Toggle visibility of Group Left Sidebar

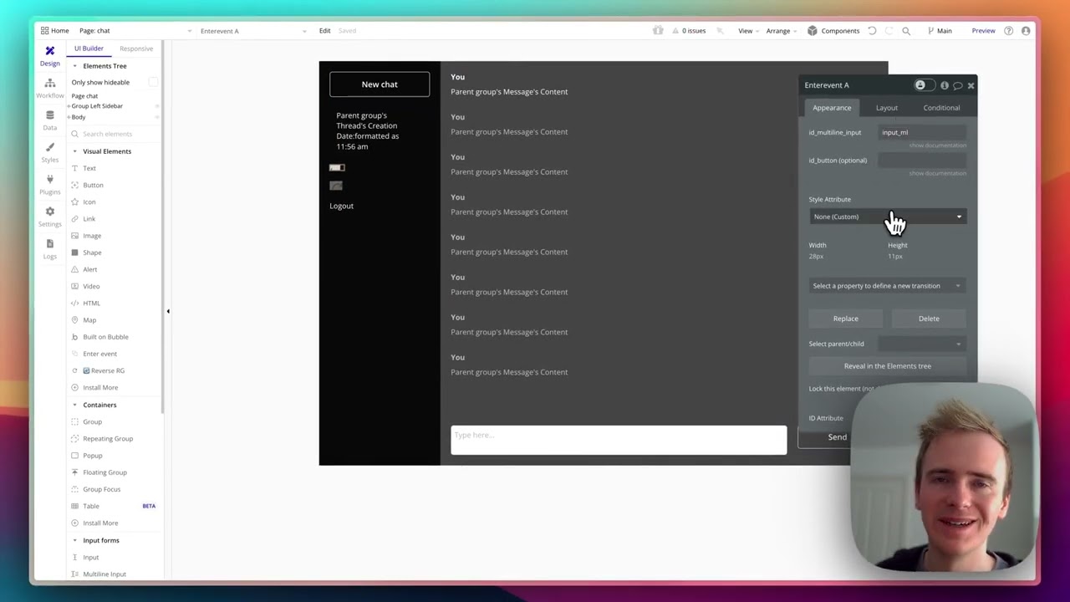click(157, 106)
